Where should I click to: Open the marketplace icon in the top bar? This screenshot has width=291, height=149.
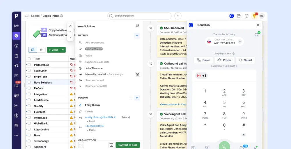point(239,16)
